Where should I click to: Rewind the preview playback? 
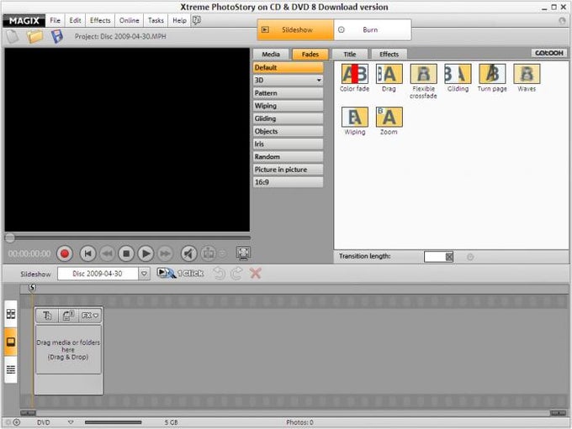108,254
